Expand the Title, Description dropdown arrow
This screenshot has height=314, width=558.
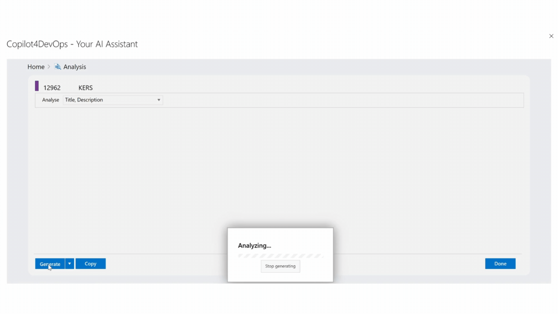159,100
